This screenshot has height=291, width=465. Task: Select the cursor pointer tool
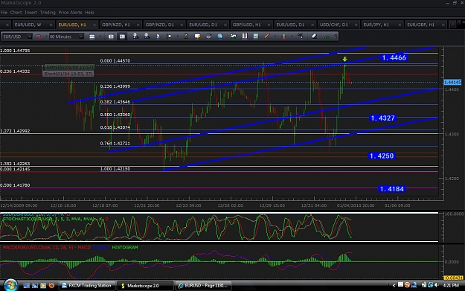158,36
